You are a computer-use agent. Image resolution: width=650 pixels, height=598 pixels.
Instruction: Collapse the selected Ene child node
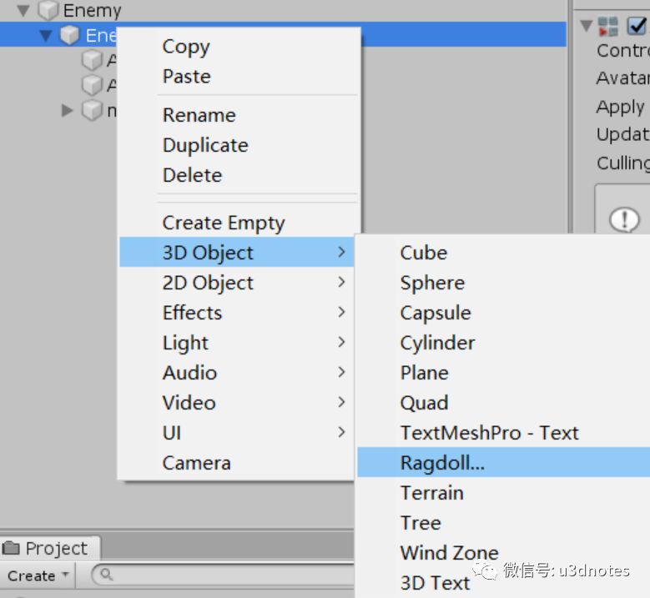coord(46,36)
